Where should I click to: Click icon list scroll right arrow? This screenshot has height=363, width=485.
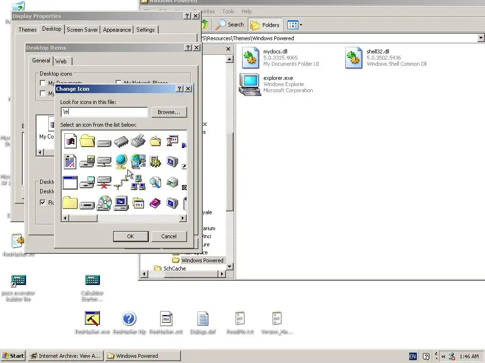[183, 218]
